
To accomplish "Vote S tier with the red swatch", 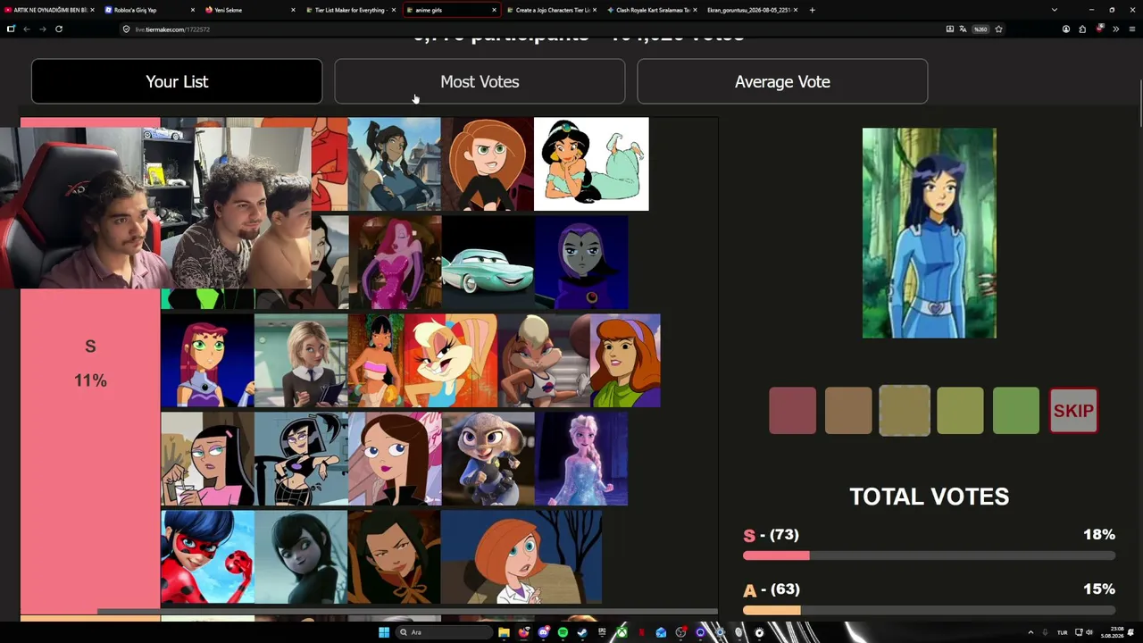I will (792, 411).
